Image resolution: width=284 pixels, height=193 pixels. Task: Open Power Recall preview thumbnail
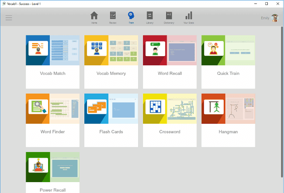click(x=65, y=167)
